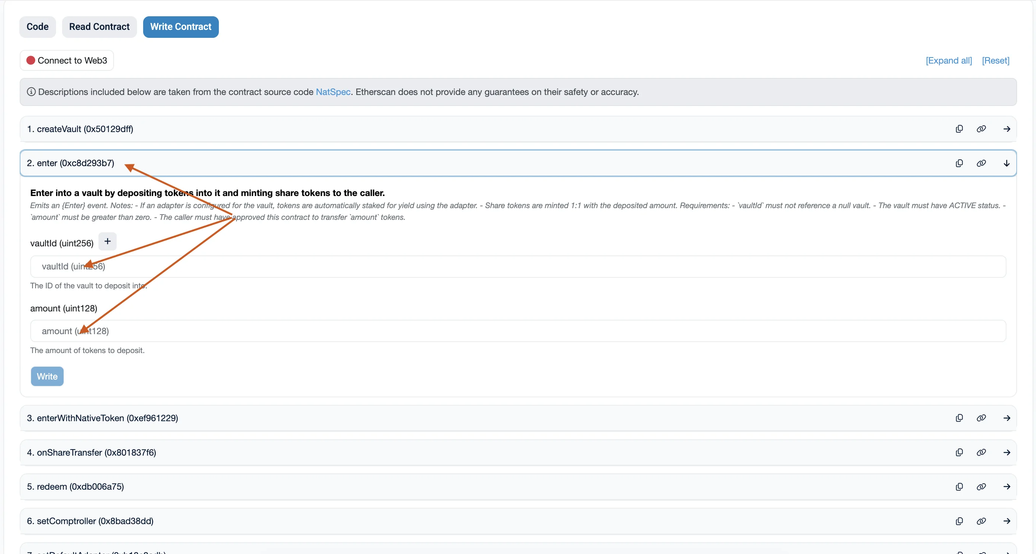The image size is (1036, 554).
Task: Click the Expand all link
Action: (x=948, y=60)
